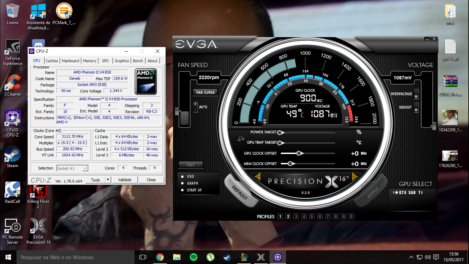Click the Tools button in CPU-Z
Screen dimensions: 469x264
tap(95, 180)
